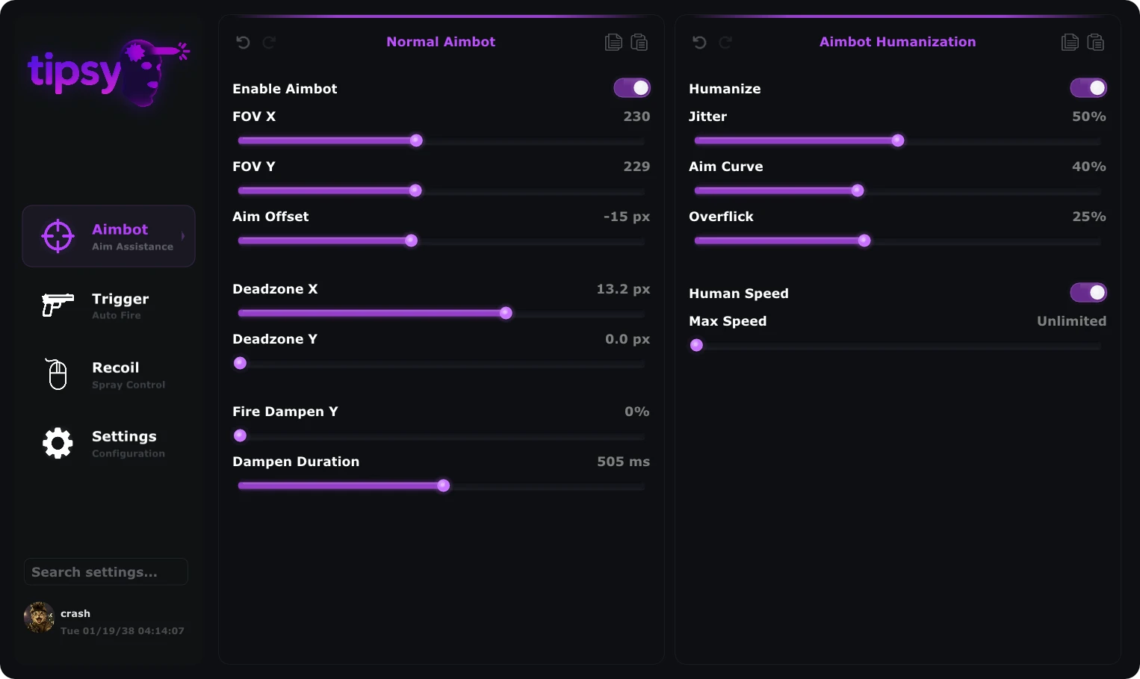Disable the Enable Aimbot toggle
This screenshot has width=1140, height=679.
point(632,88)
